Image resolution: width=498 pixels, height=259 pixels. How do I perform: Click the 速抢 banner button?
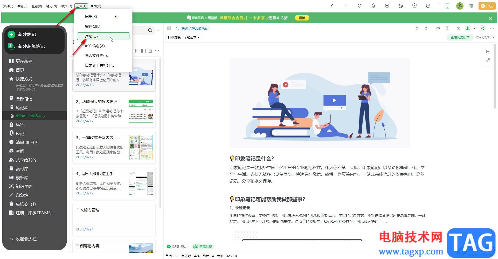(302, 18)
